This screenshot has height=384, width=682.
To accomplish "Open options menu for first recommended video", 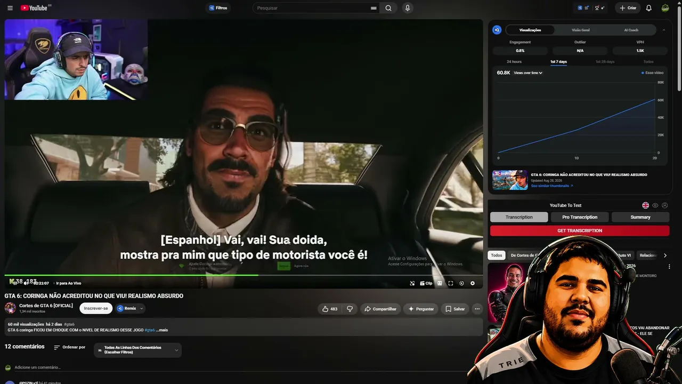I will [x=670, y=266].
